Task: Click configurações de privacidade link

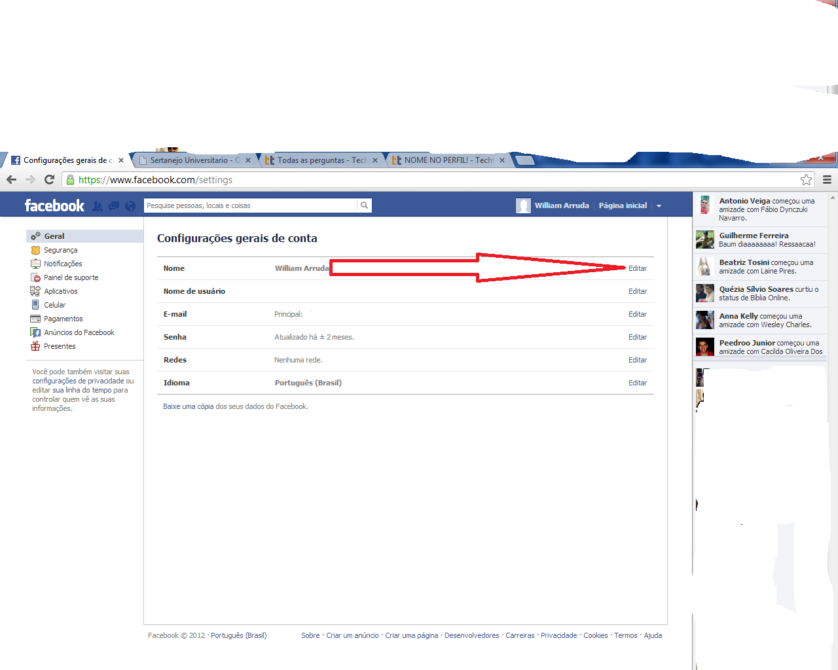Action: 79,381
